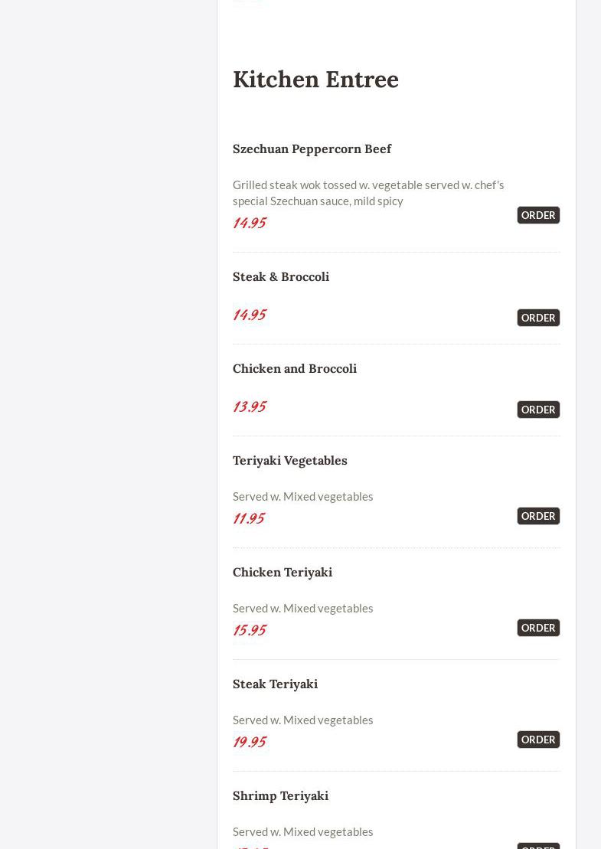Order the Steak Teriyaki dish
Screen dimensions: 601x849
coord(538,740)
